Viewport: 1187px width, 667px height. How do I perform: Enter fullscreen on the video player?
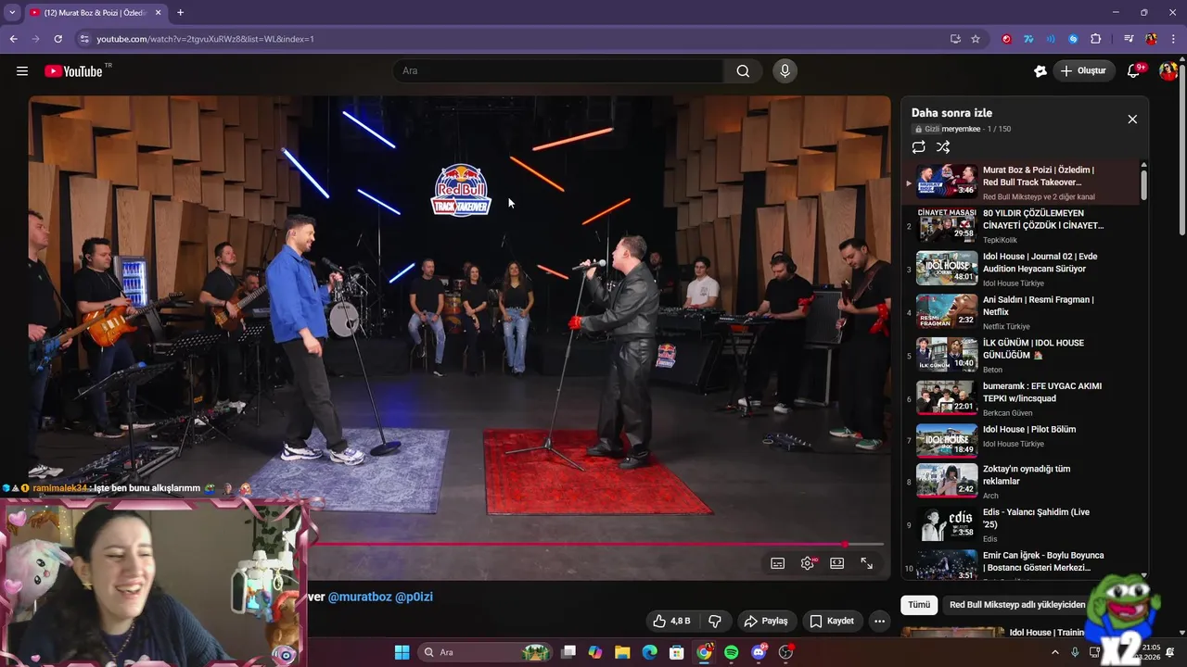pyautogui.click(x=867, y=563)
